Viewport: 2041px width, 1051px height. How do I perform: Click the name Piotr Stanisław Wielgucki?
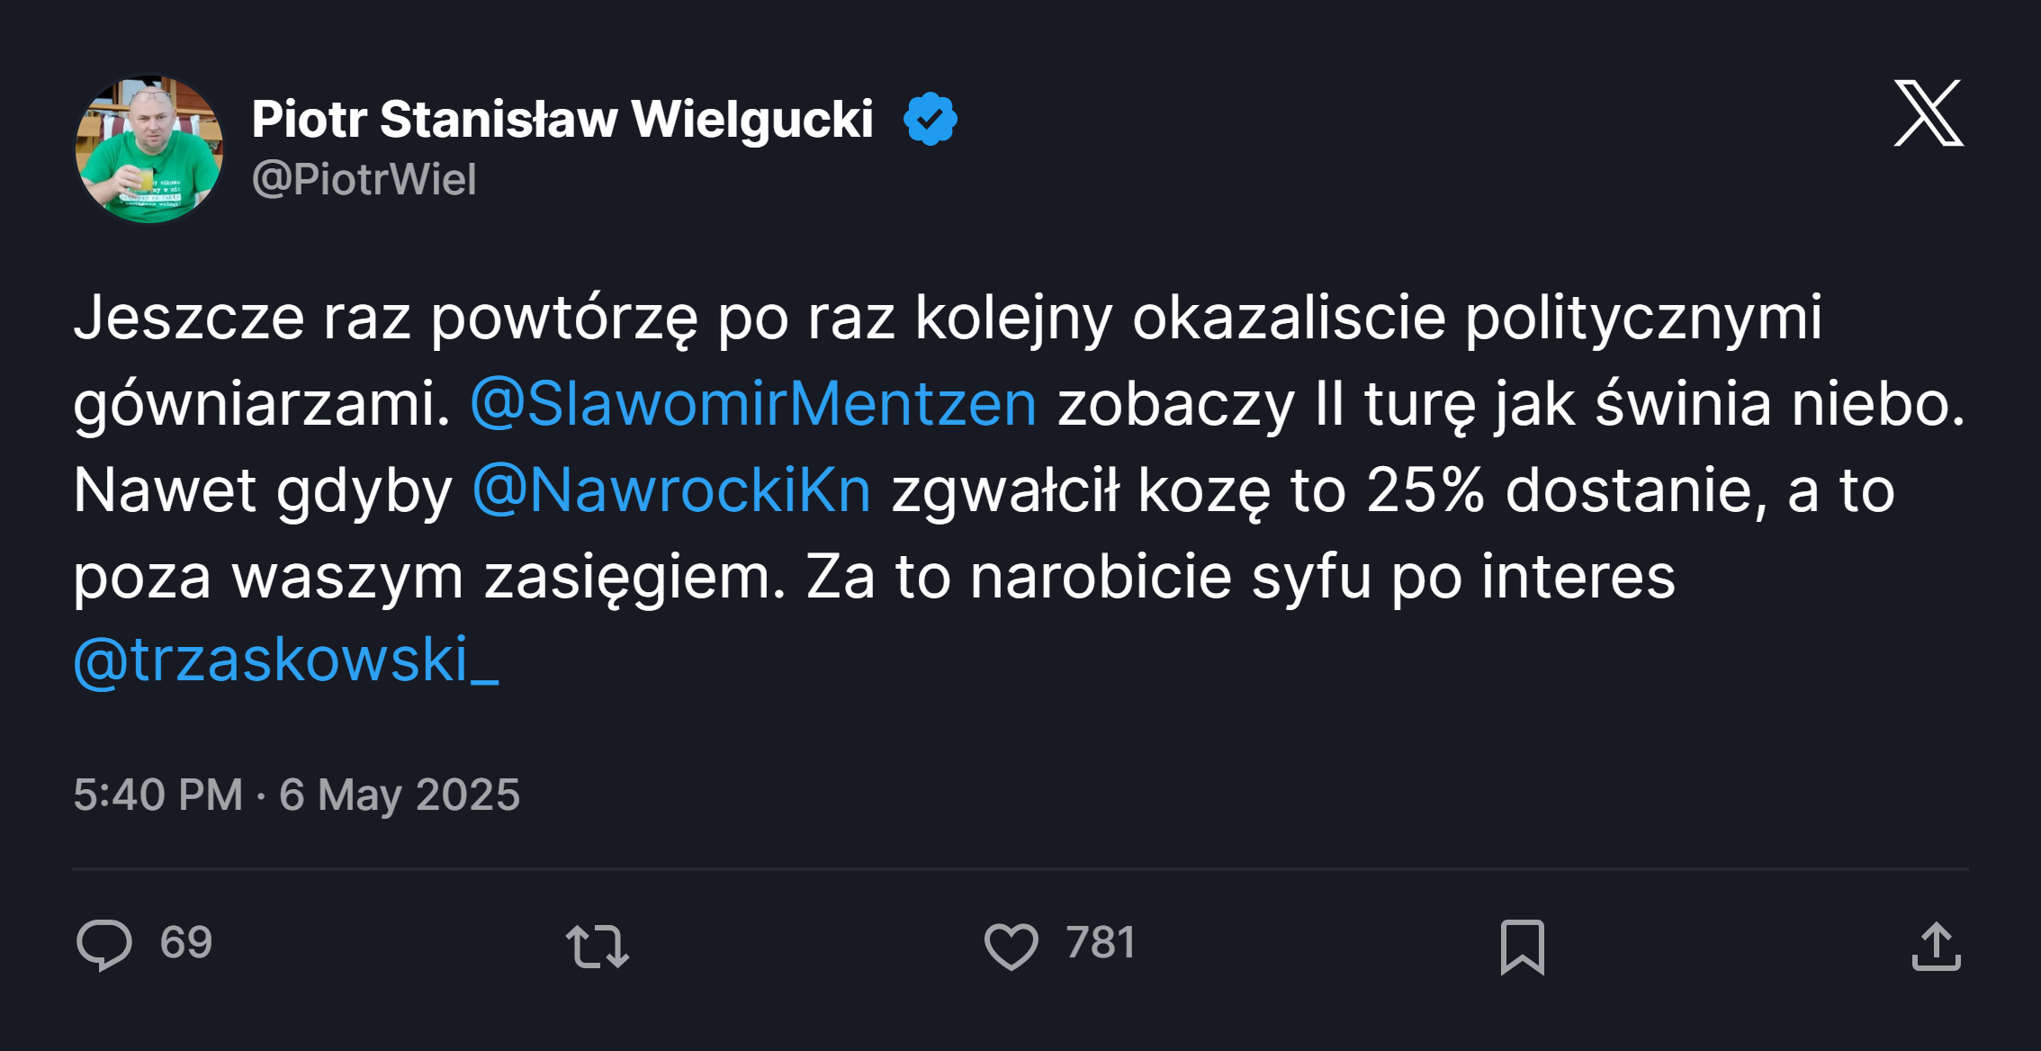[562, 119]
